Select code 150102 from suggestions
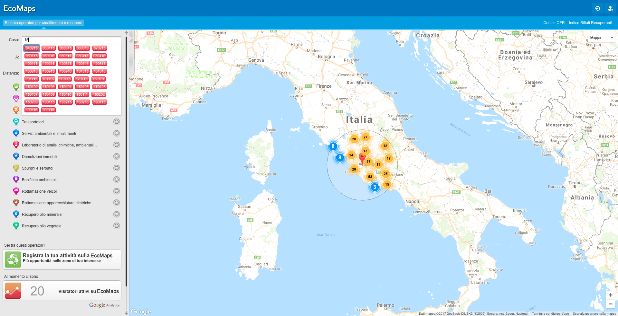This screenshot has width=618, height=316. (32, 87)
